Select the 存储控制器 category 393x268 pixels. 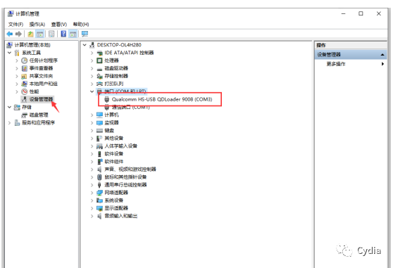tap(116, 76)
